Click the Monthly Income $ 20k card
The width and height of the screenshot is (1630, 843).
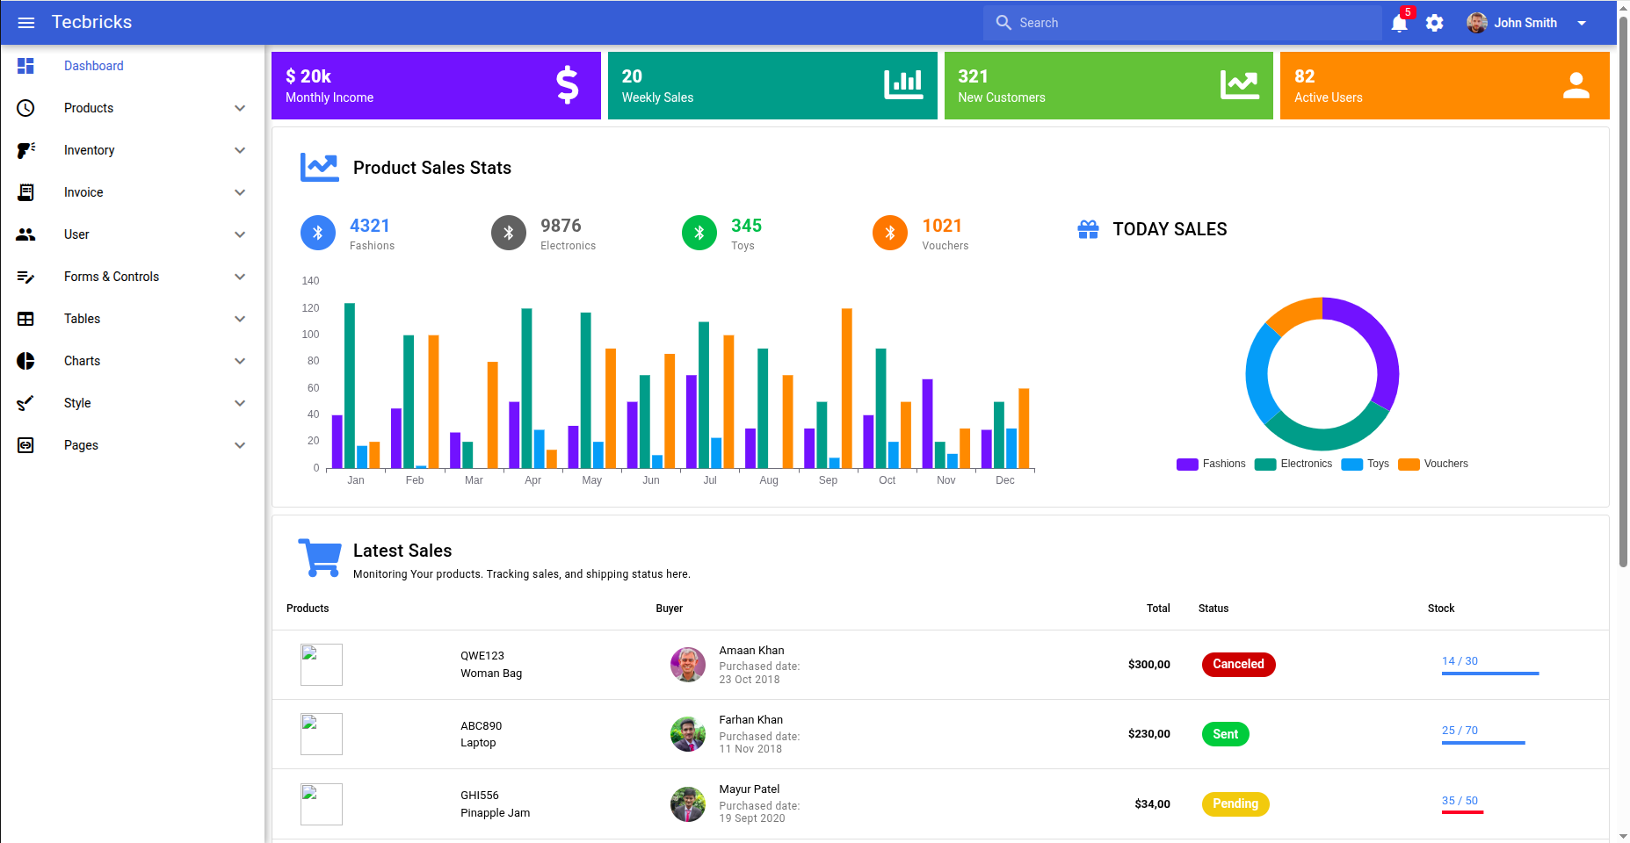436,85
